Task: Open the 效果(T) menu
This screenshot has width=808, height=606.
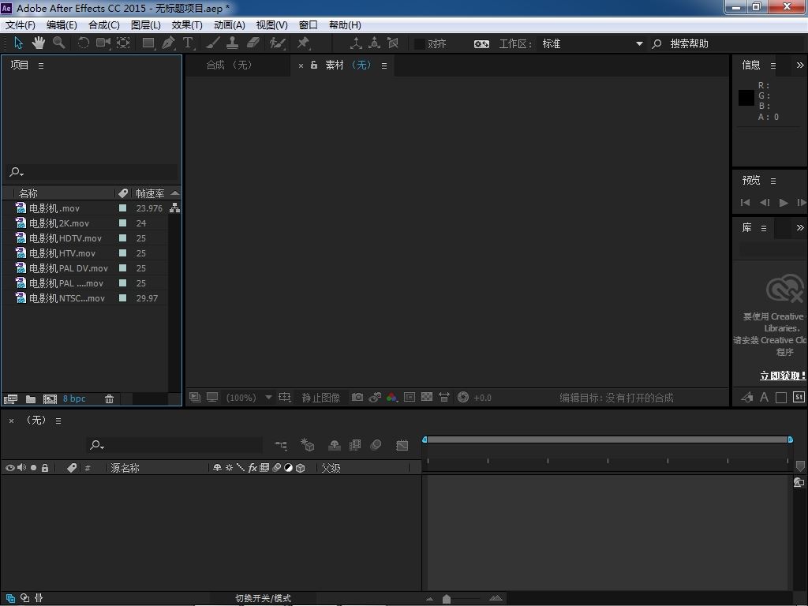Action: [187, 25]
